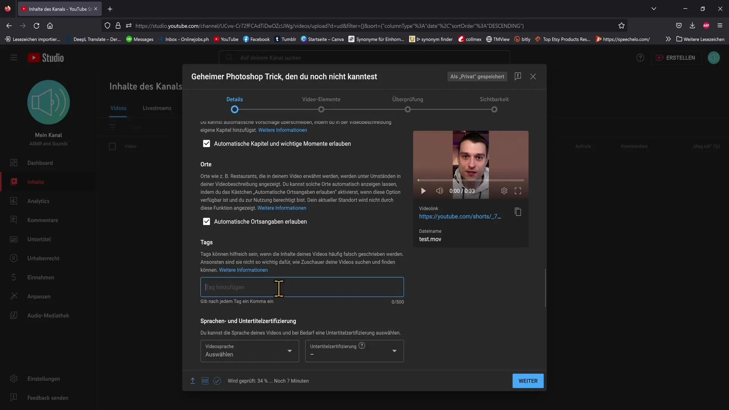Click the dialog vertical scrollbar

[545, 288]
